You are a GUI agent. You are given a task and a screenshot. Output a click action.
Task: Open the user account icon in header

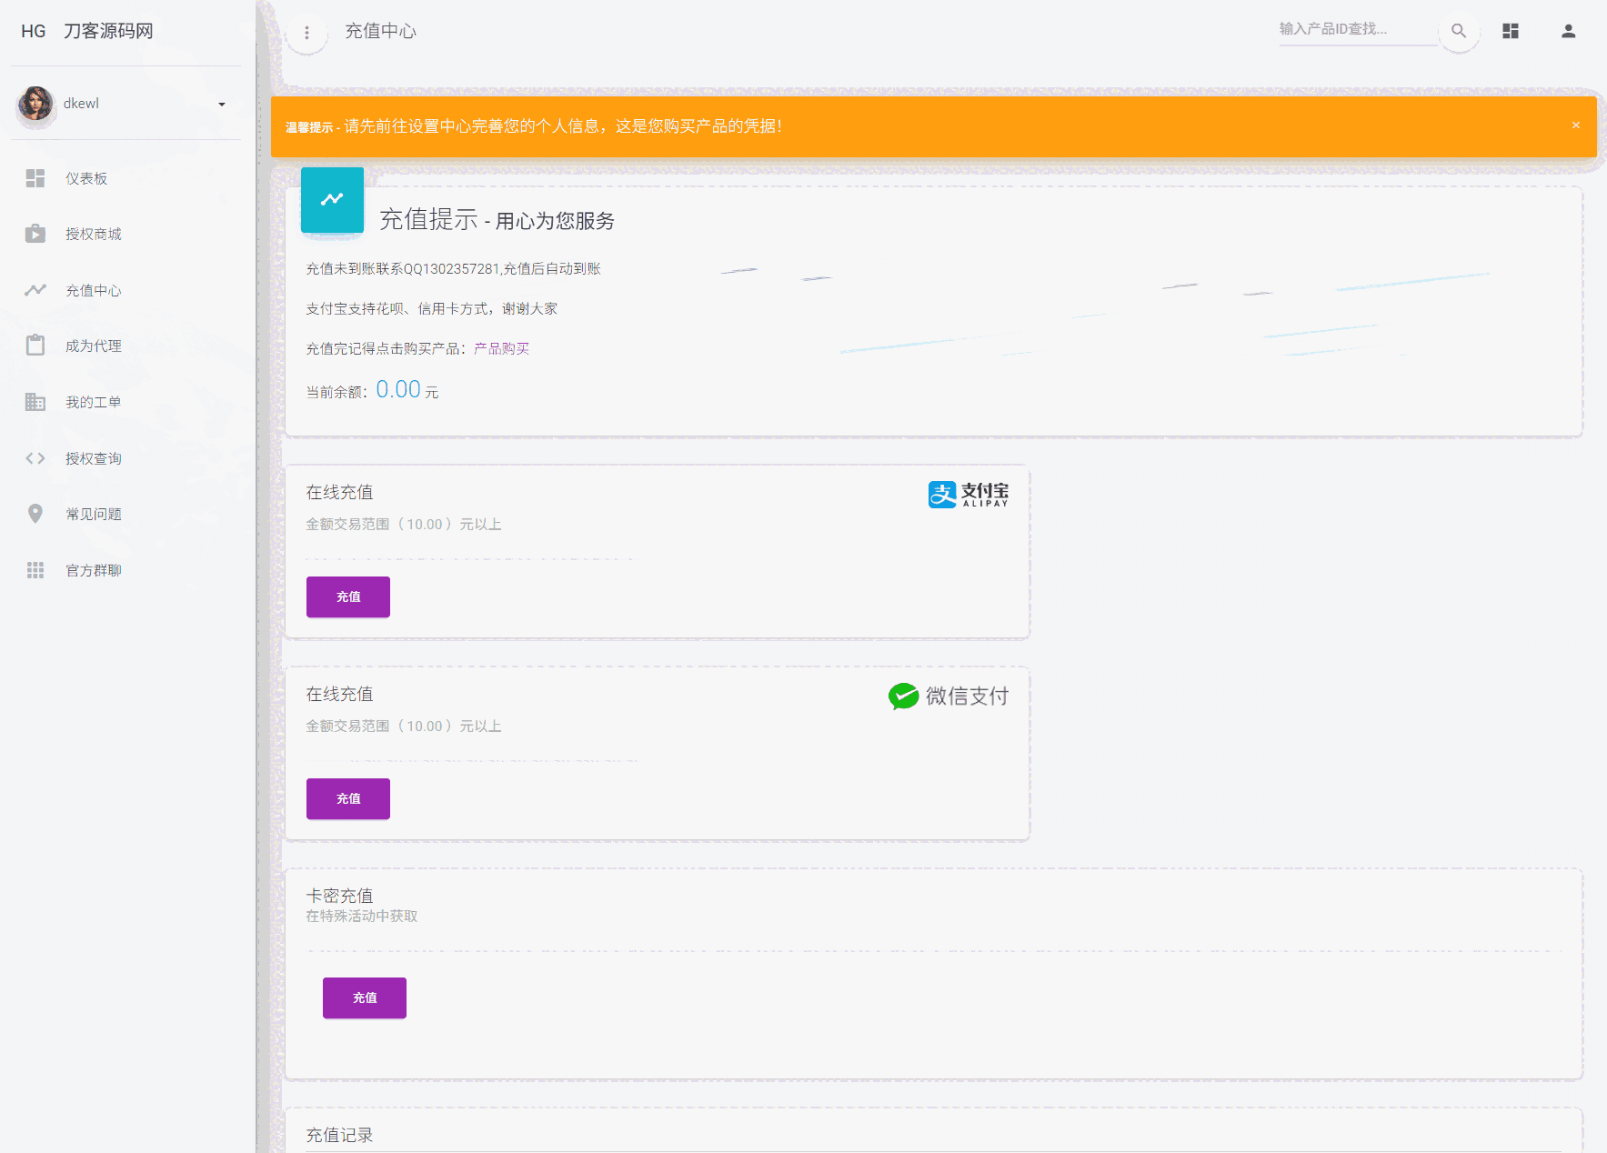(x=1568, y=31)
